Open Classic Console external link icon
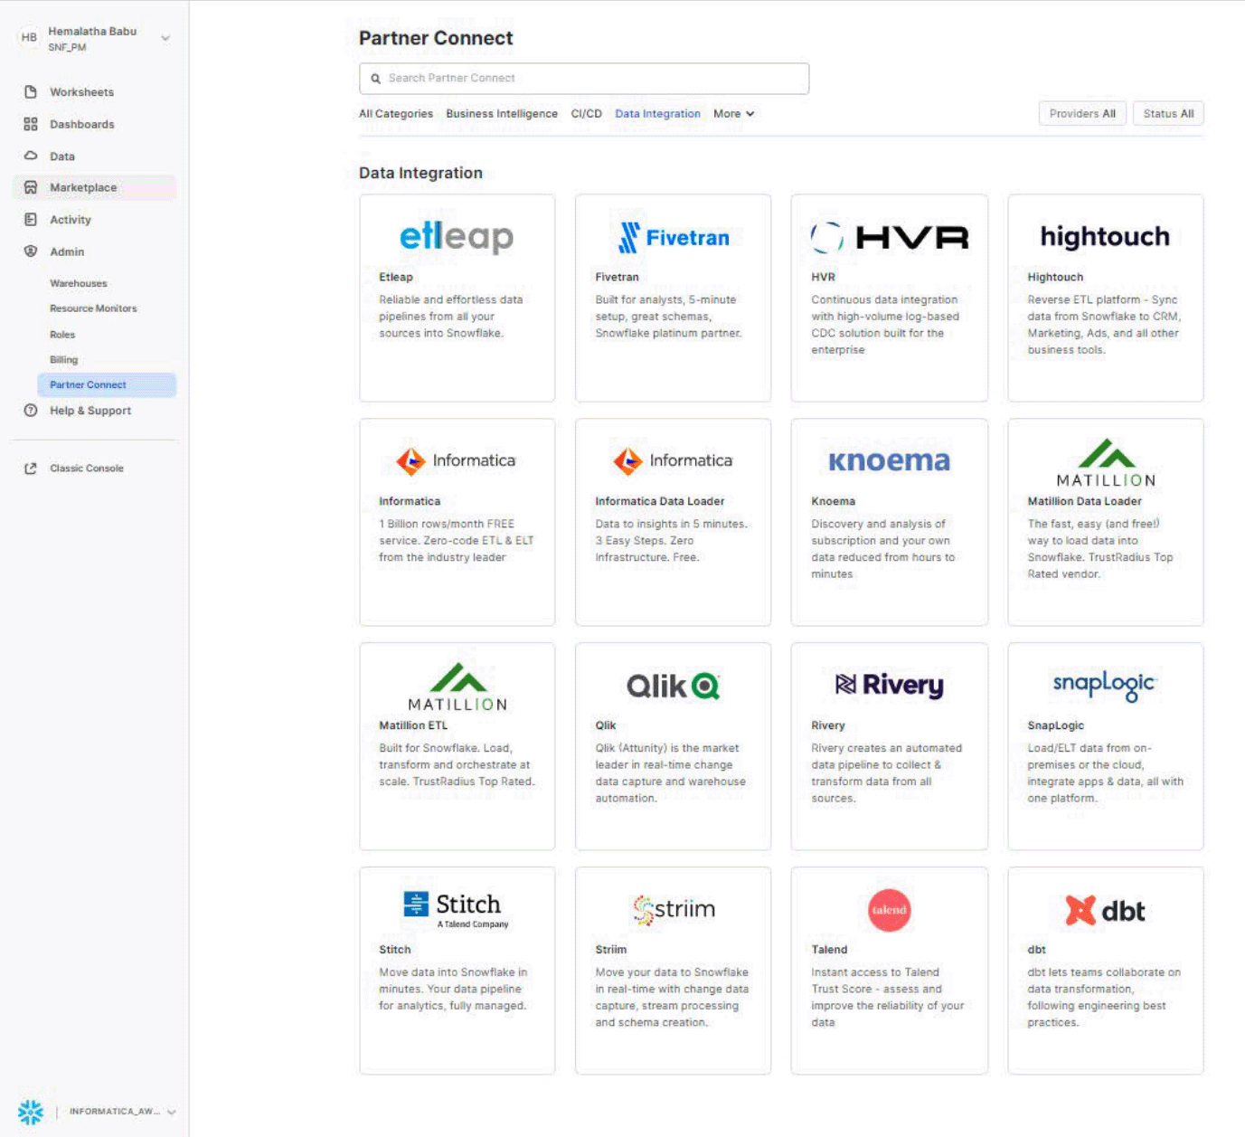Screen dimensions: 1245x1137 pos(31,469)
